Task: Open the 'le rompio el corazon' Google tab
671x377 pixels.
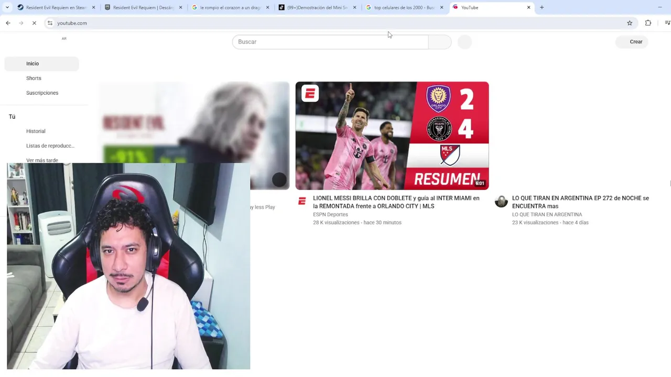Action: coord(226,7)
